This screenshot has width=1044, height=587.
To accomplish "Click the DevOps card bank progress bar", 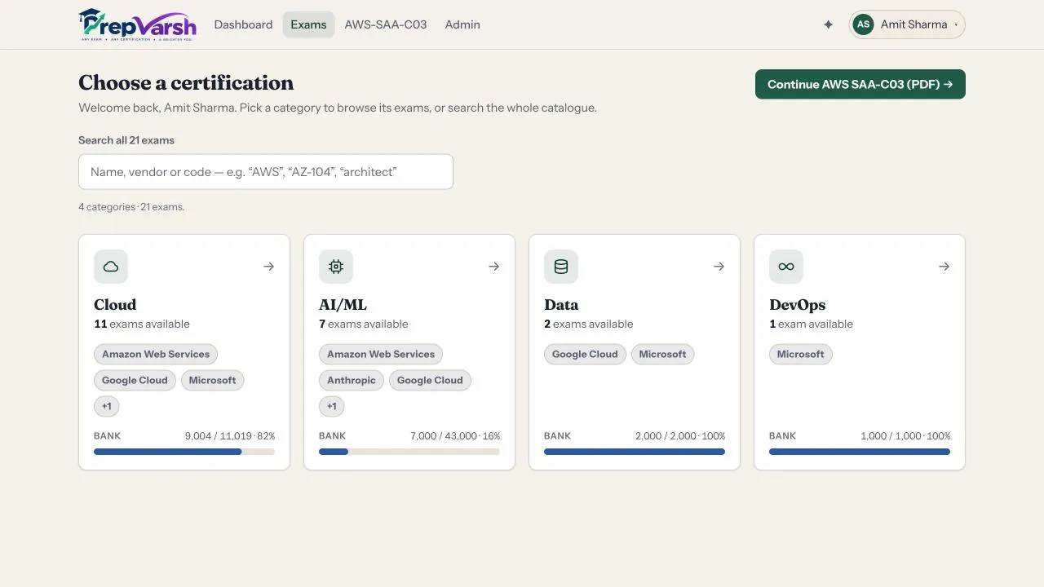I will point(860,452).
